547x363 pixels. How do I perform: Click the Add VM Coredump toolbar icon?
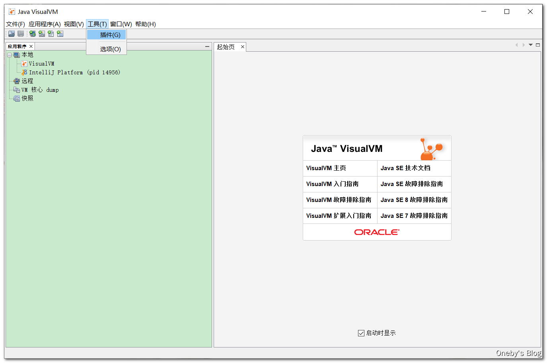pyautogui.click(x=51, y=34)
